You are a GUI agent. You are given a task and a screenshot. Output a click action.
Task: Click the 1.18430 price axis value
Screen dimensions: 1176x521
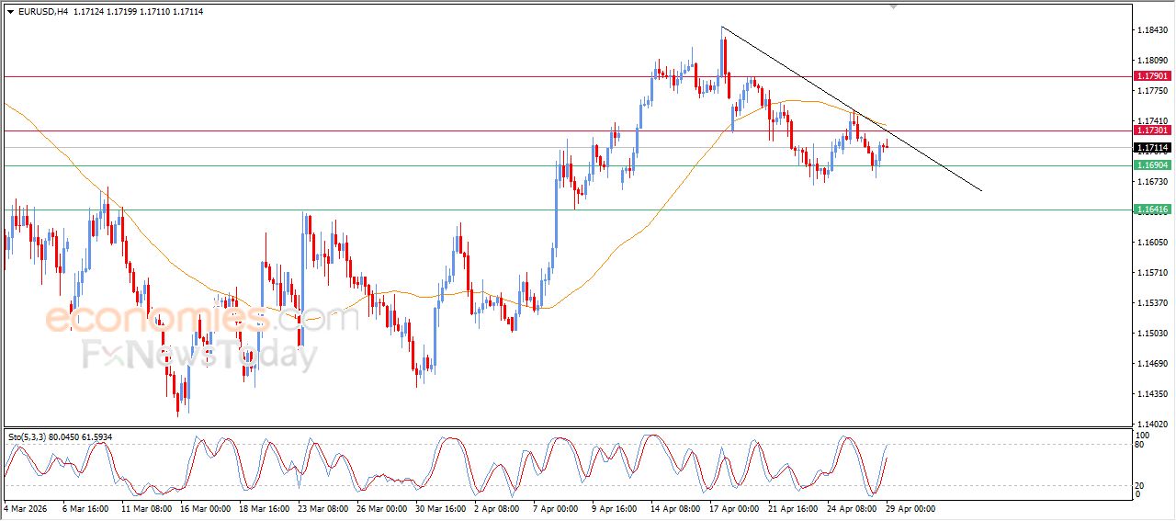pyautogui.click(x=1151, y=30)
